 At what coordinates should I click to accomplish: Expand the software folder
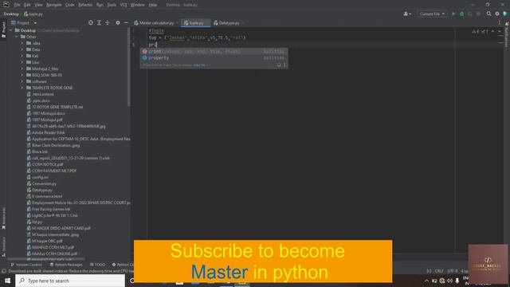tap(22, 81)
